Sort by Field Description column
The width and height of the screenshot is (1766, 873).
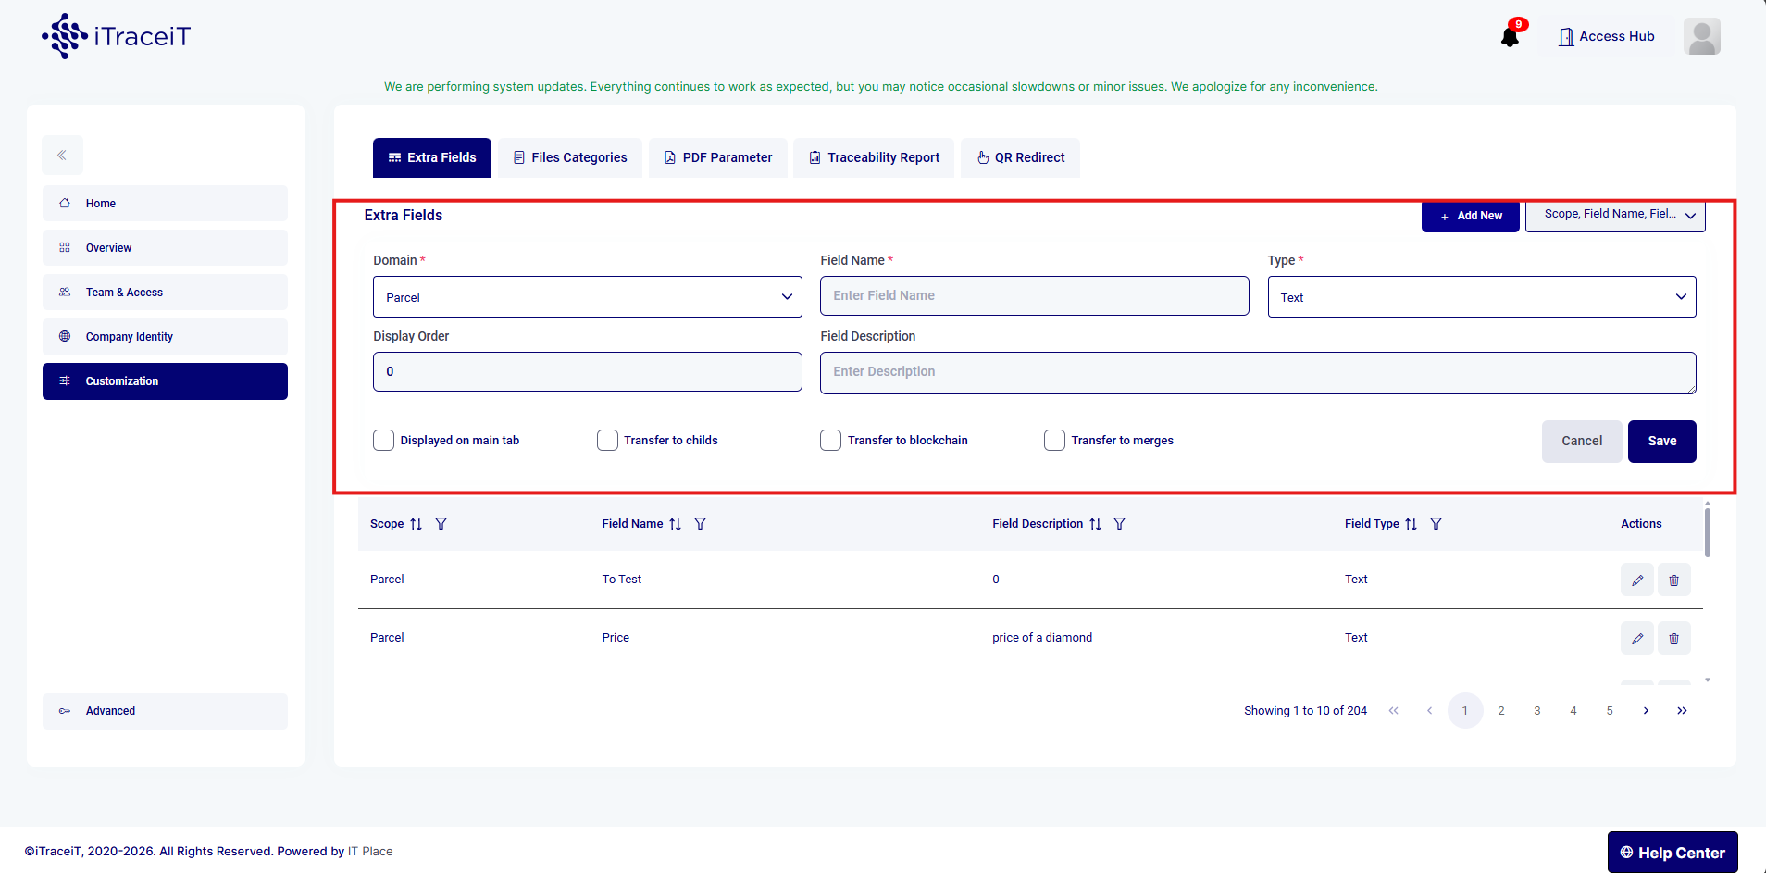1095,524
